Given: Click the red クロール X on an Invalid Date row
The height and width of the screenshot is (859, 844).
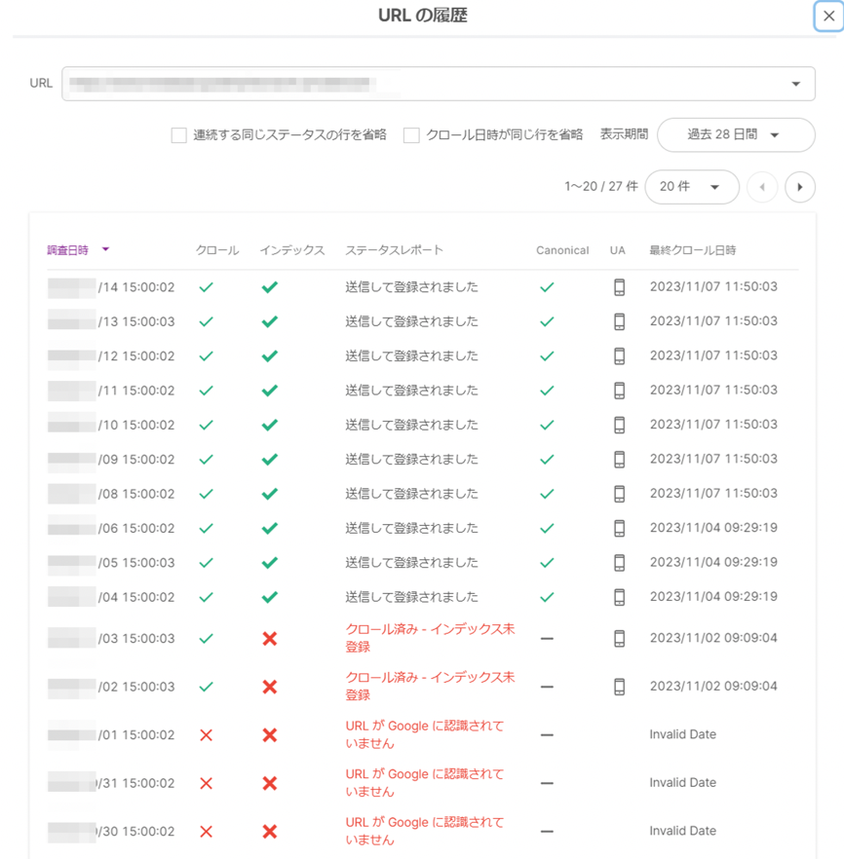Looking at the screenshot, I should [x=206, y=734].
